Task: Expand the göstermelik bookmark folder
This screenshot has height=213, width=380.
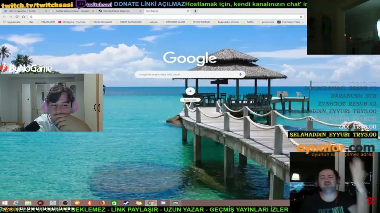Action: pos(265,22)
